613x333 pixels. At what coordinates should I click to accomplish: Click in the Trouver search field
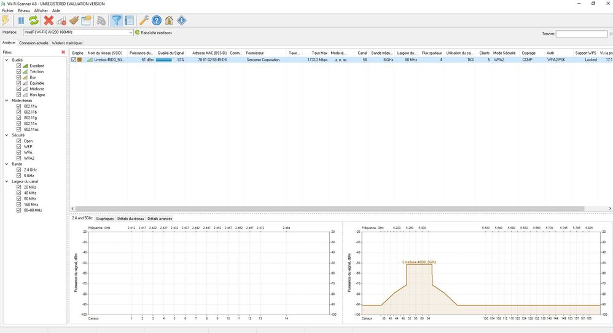click(x=582, y=34)
